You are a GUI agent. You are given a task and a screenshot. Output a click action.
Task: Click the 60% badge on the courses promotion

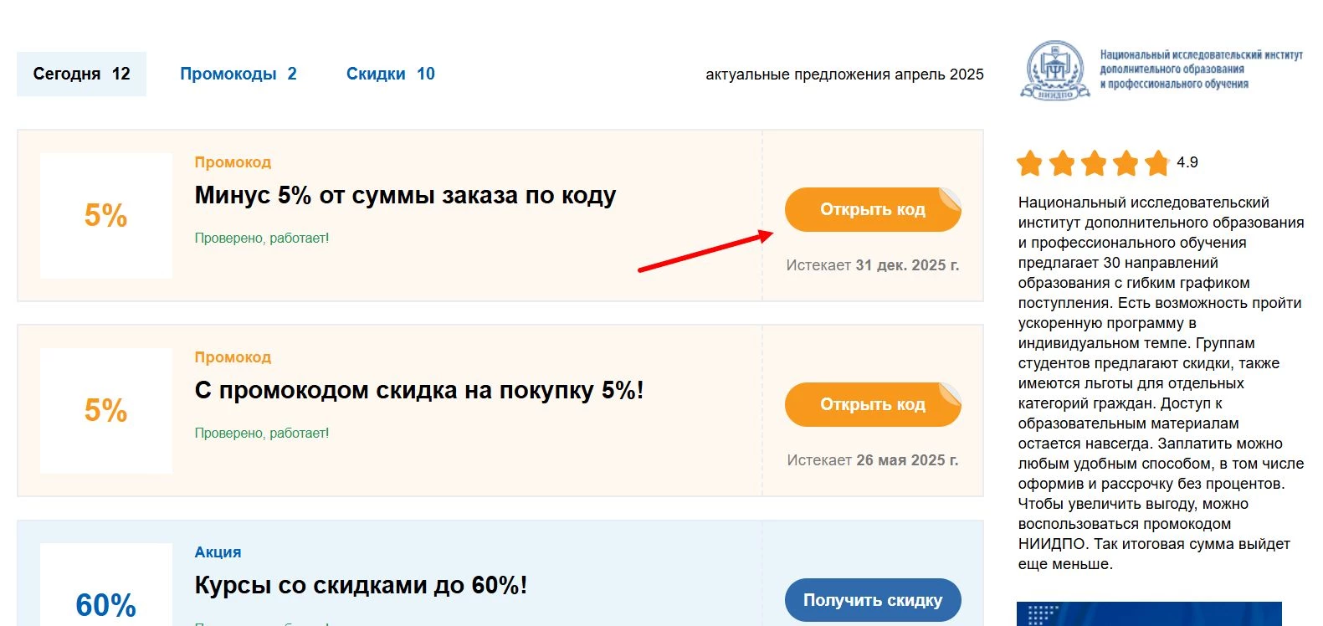click(x=104, y=601)
